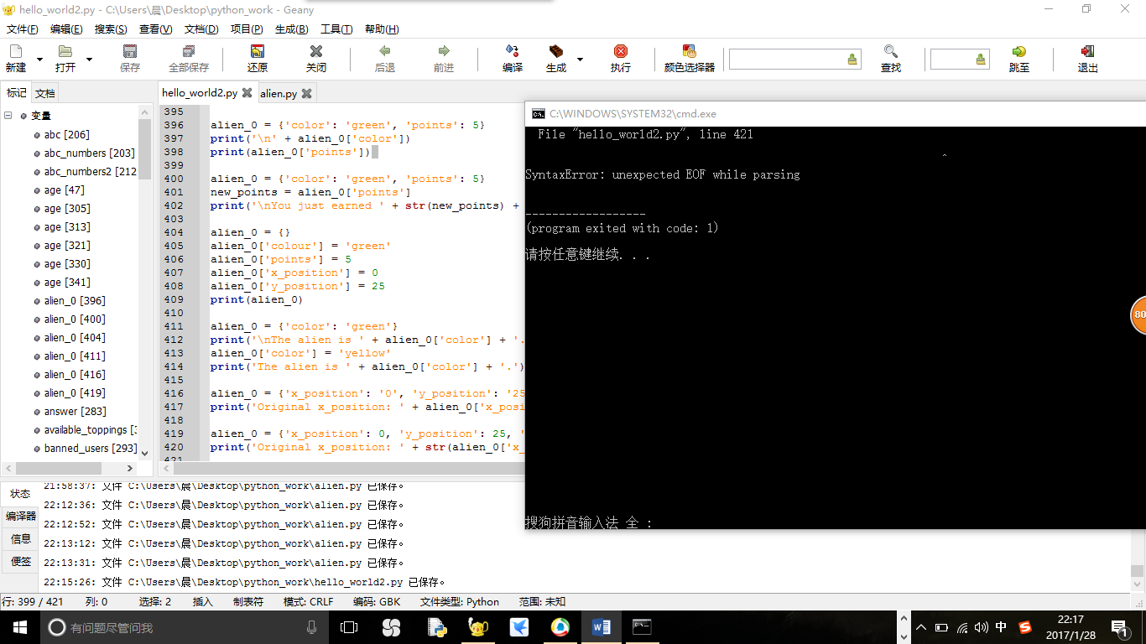Close the hello_world2.py tab
This screenshot has width=1146, height=644.
[x=246, y=93]
